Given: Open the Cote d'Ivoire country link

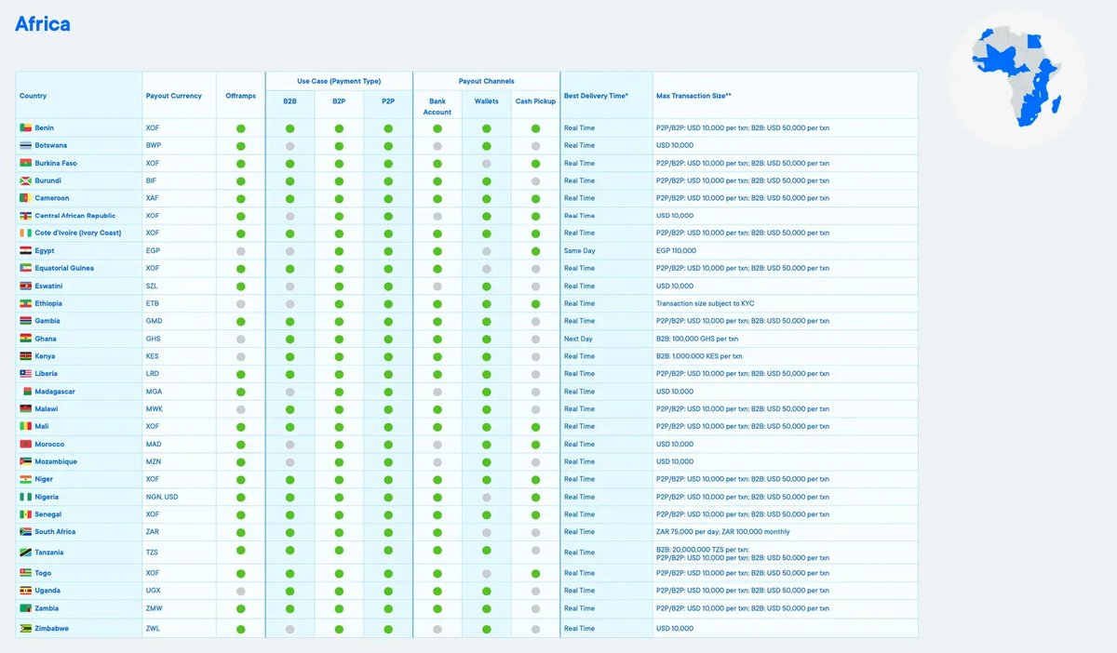Looking at the screenshot, I should [78, 233].
